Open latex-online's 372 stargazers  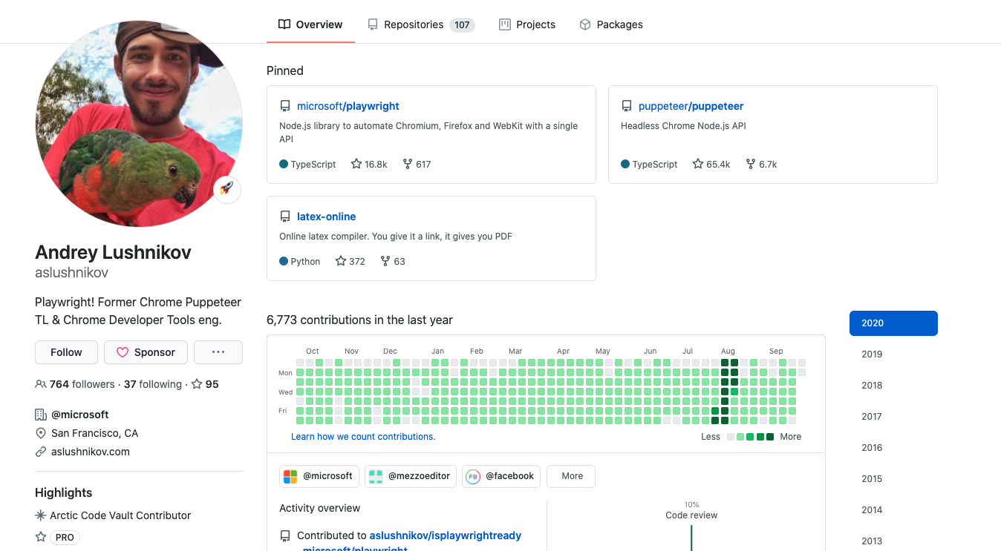(350, 261)
